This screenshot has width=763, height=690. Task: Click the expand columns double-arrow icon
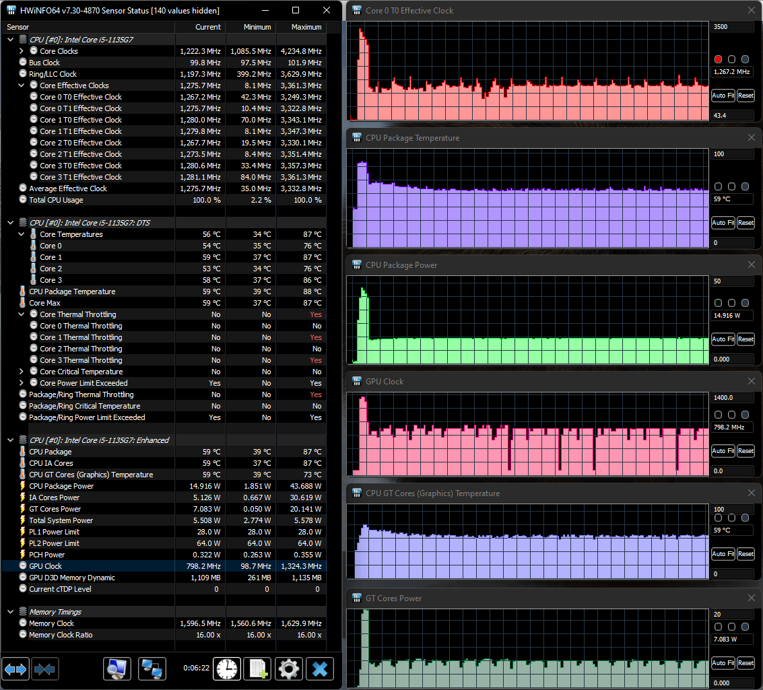[17, 668]
